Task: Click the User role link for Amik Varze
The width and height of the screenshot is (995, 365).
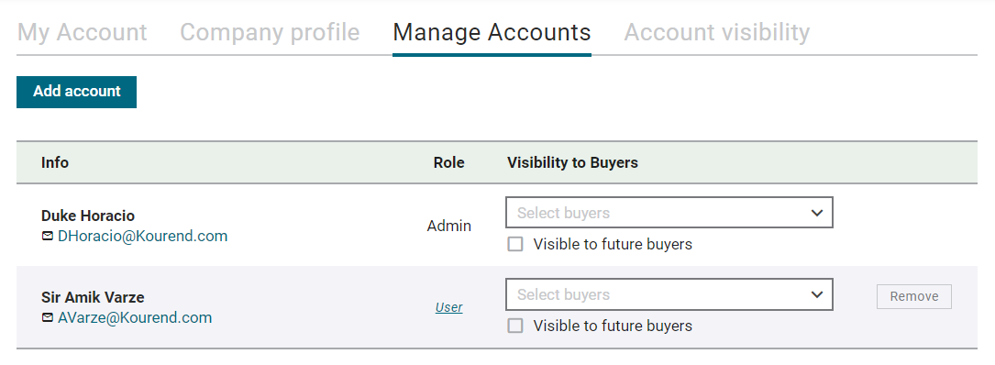Action: click(448, 307)
